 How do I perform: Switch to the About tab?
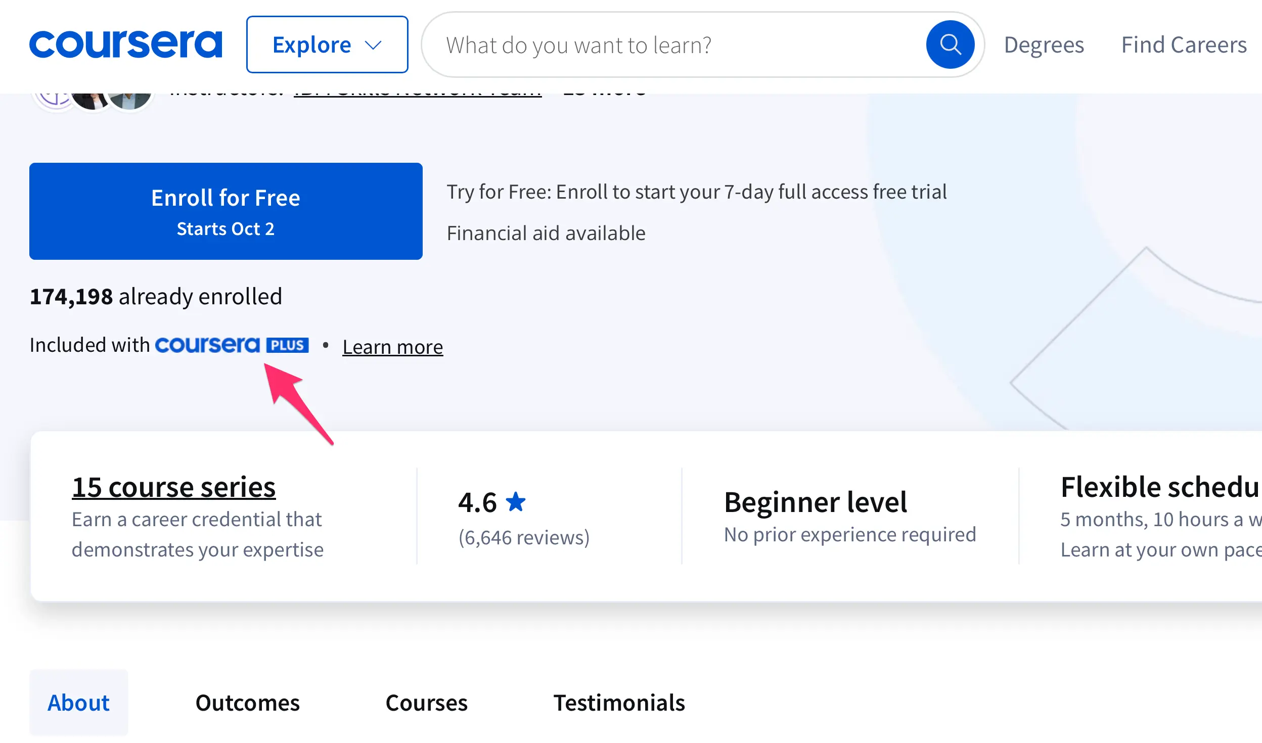coord(78,702)
